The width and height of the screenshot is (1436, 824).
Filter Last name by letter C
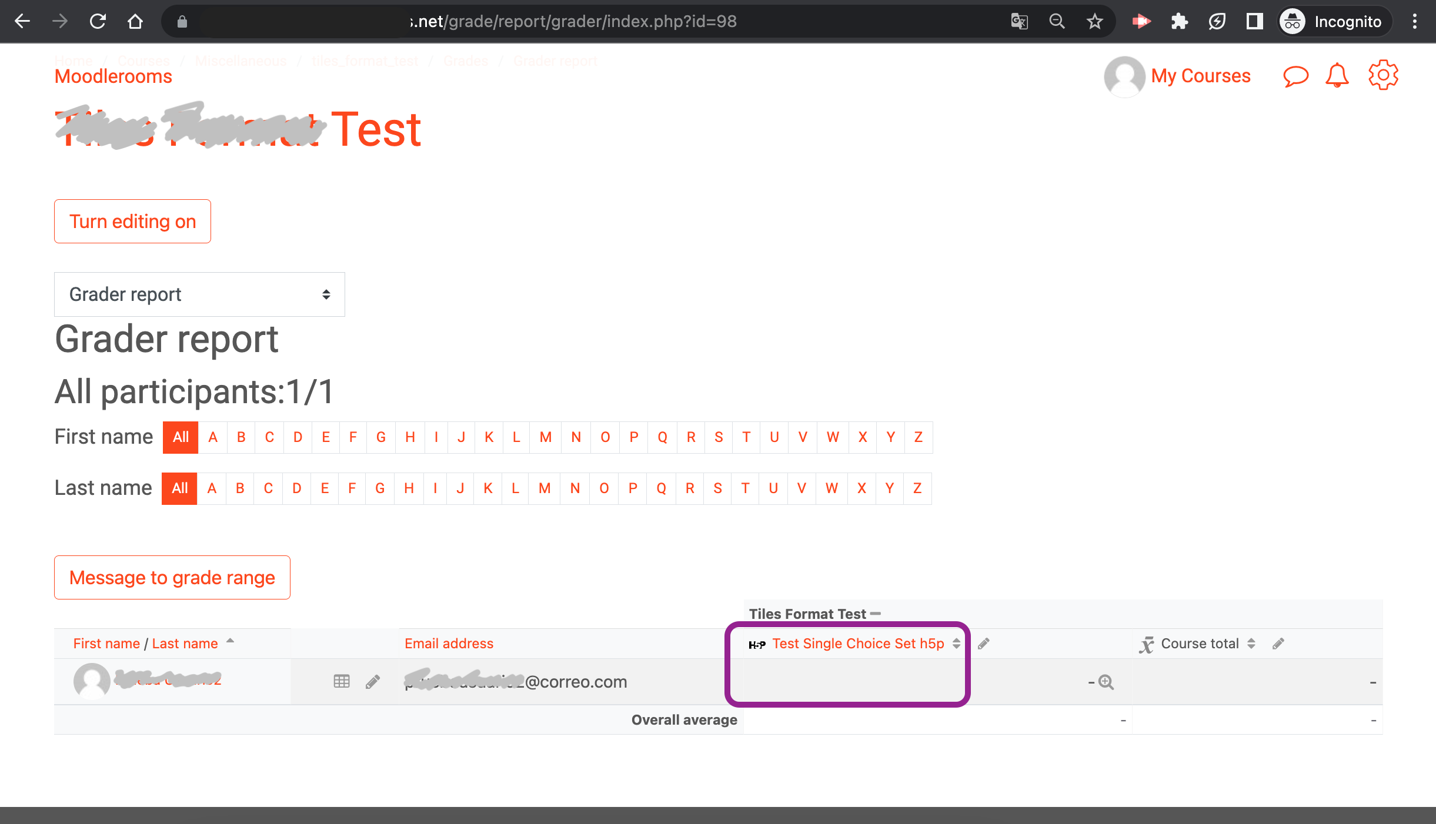[268, 488]
